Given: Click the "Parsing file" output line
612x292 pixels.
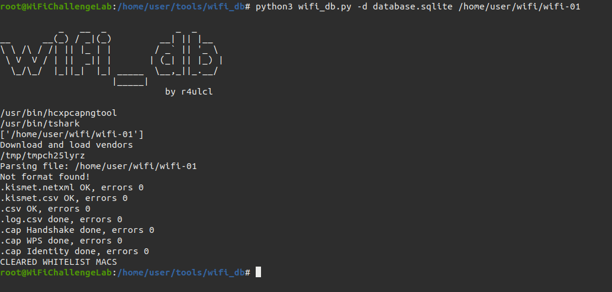Looking at the screenshot, I should (x=98, y=166).
